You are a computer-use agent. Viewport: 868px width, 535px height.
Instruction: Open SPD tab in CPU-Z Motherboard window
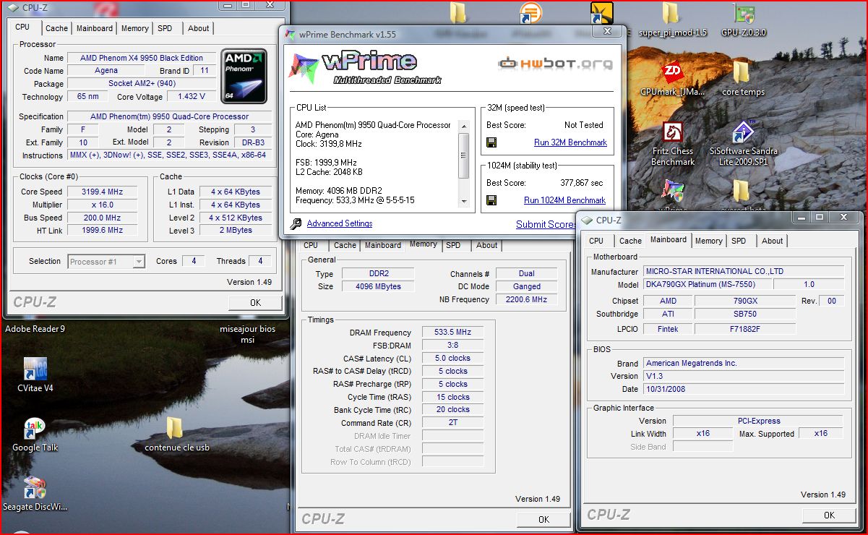click(x=739, y=241)
